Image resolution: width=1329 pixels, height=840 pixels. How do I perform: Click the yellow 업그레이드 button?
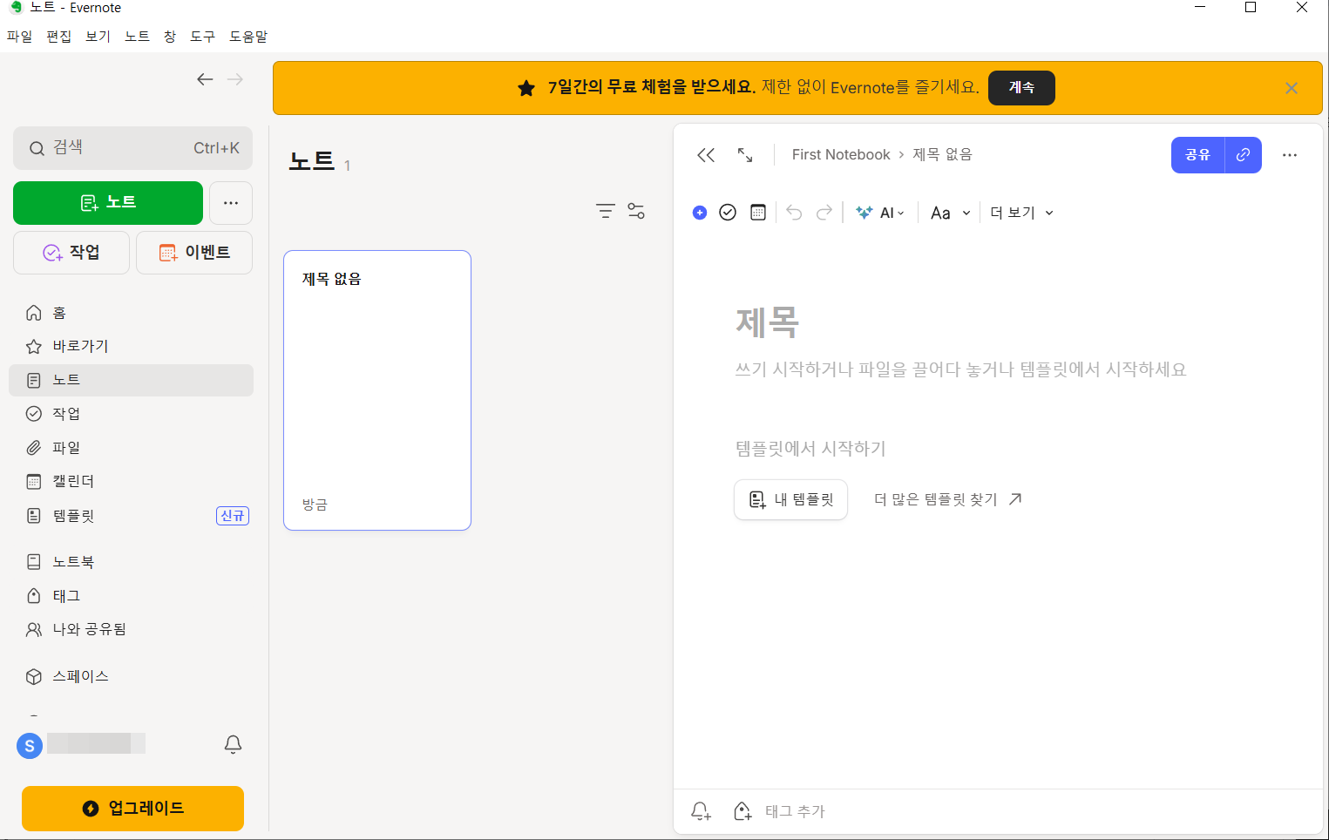point(132,809)
